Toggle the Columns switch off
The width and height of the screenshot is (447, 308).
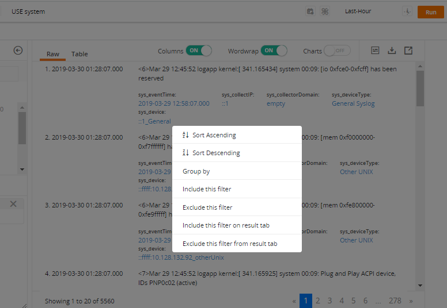pyautogui.click(x=199, y=51)
